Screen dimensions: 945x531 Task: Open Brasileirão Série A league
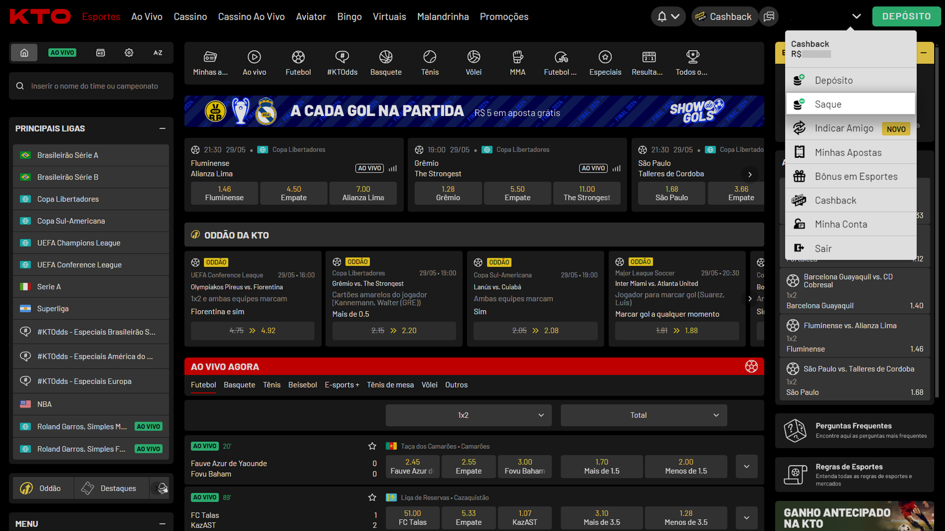pyautogui.click(x=91, y=155)
